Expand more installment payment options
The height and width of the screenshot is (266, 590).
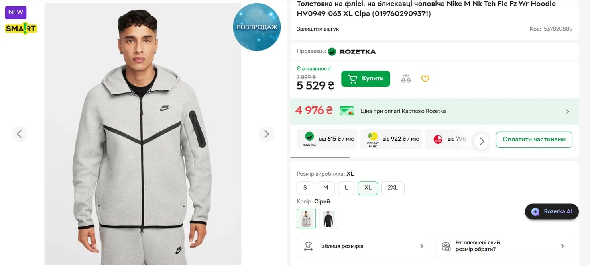coord(482,141)
